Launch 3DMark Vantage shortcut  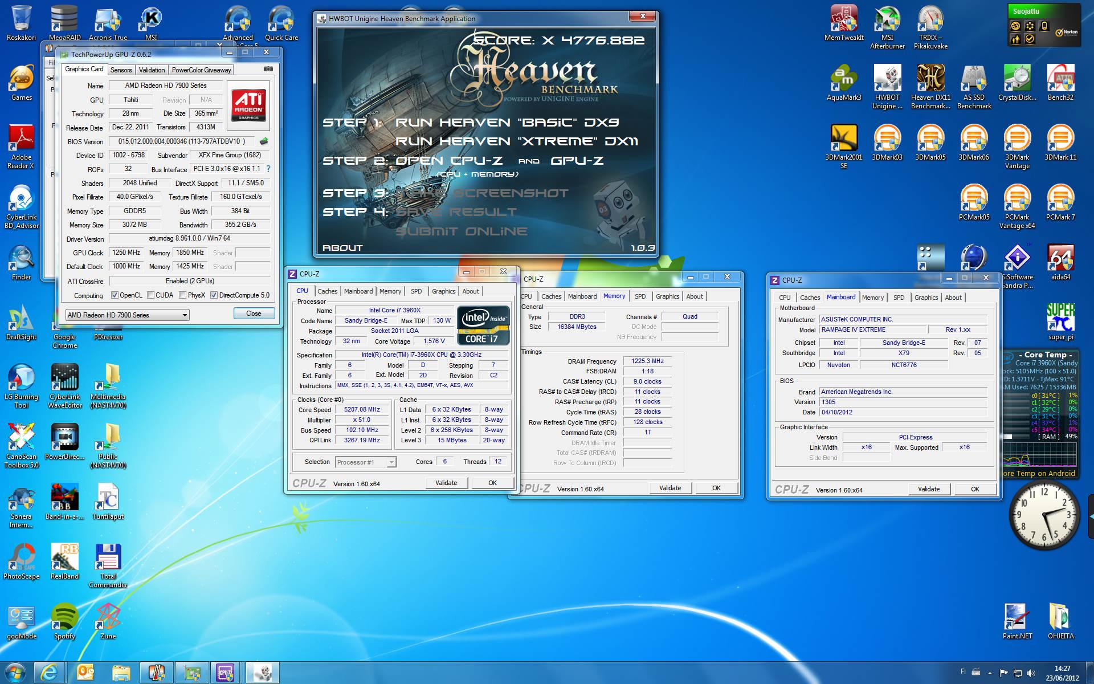(x=1017, y=147)
